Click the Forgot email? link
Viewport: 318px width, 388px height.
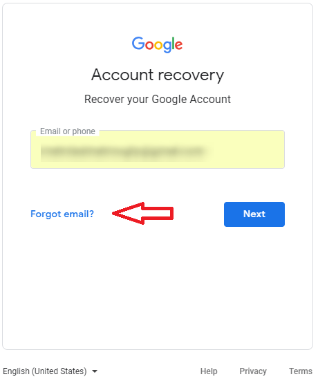62,214
